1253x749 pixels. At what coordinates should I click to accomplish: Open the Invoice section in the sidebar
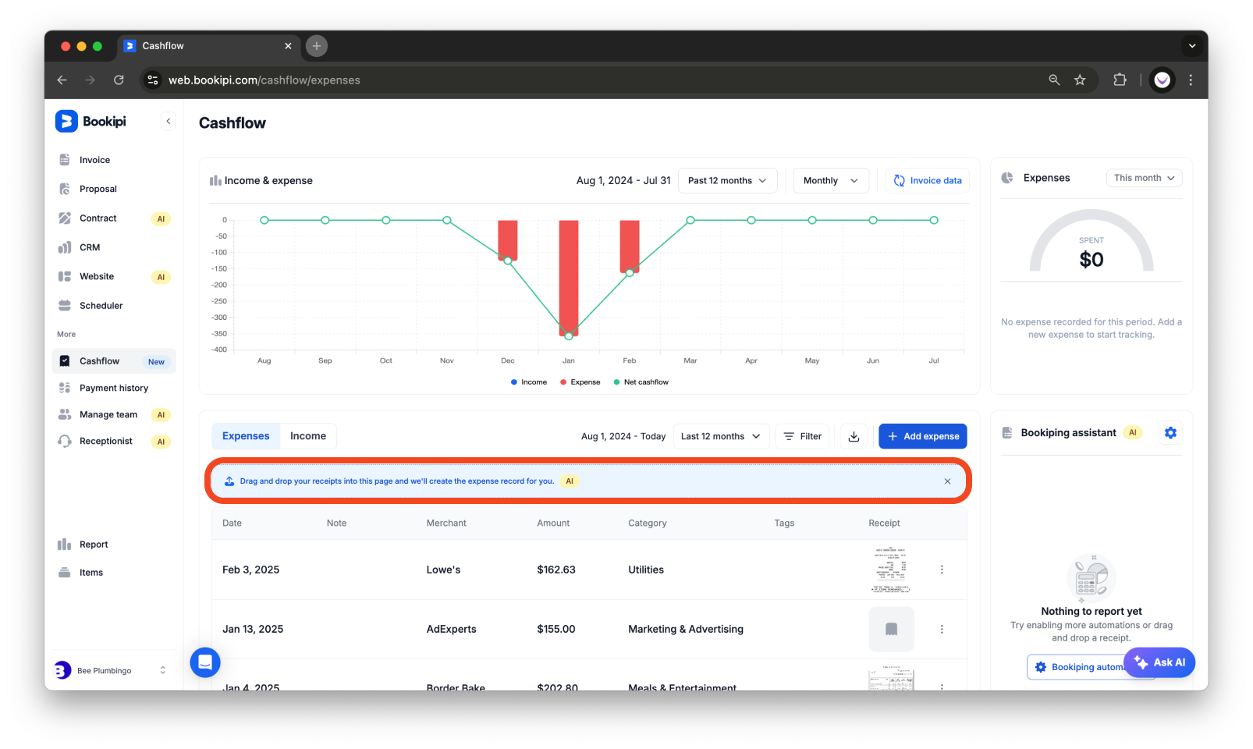pos(94,159)
